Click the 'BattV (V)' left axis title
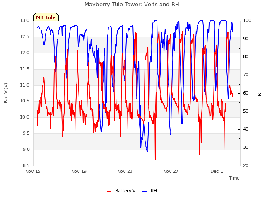Image resolution: width=265 pixels, height=199 pixels. click(6, 93)
